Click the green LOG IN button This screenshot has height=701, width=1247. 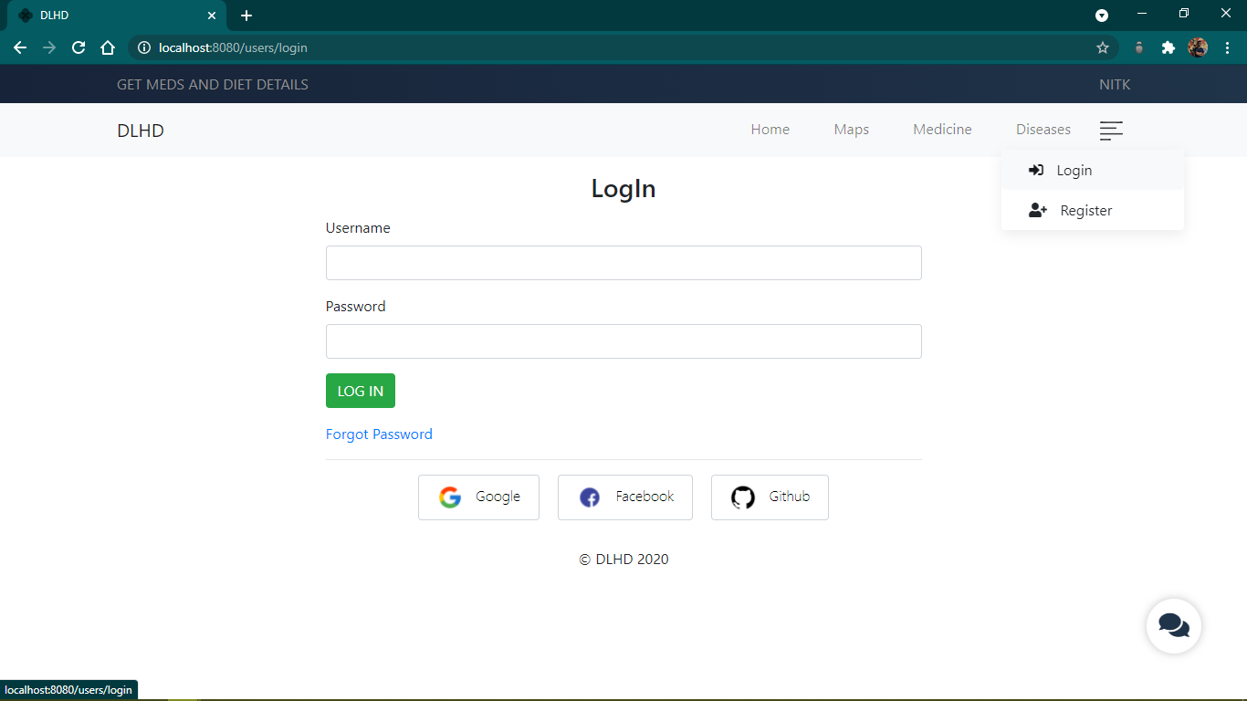point(361,391)
